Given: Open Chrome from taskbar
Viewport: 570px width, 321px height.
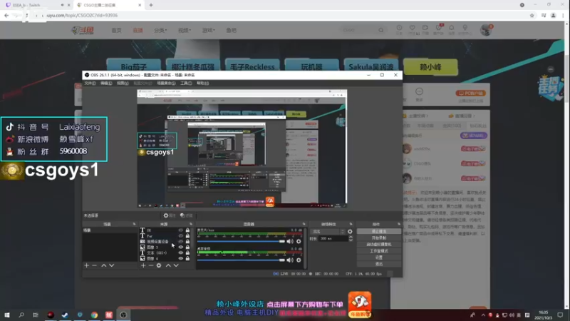Looking at the screenshot, I should [x=94, y=315].
